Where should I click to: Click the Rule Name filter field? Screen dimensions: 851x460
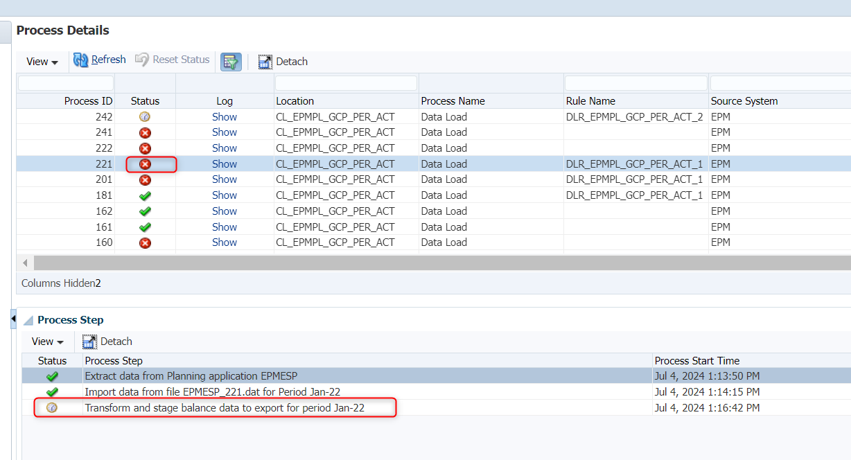tap(635, 83)
